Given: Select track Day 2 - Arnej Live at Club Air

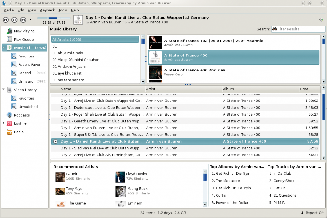Looking at the screenshot, I should click(x=186, y=155).
